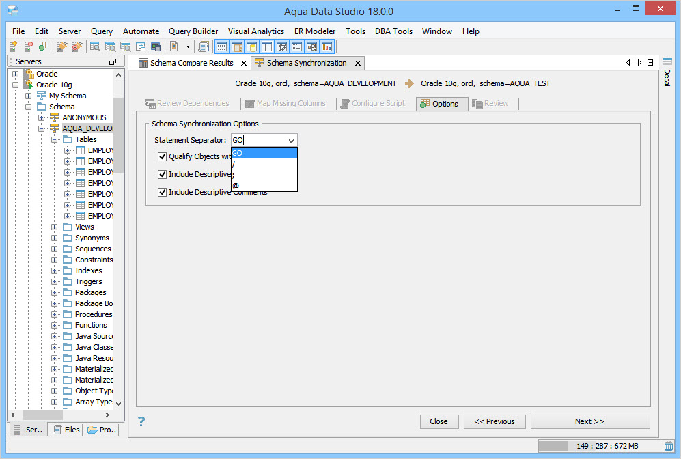Toggle the Include Descriptive checkbox beside the semicolon option

163,175
